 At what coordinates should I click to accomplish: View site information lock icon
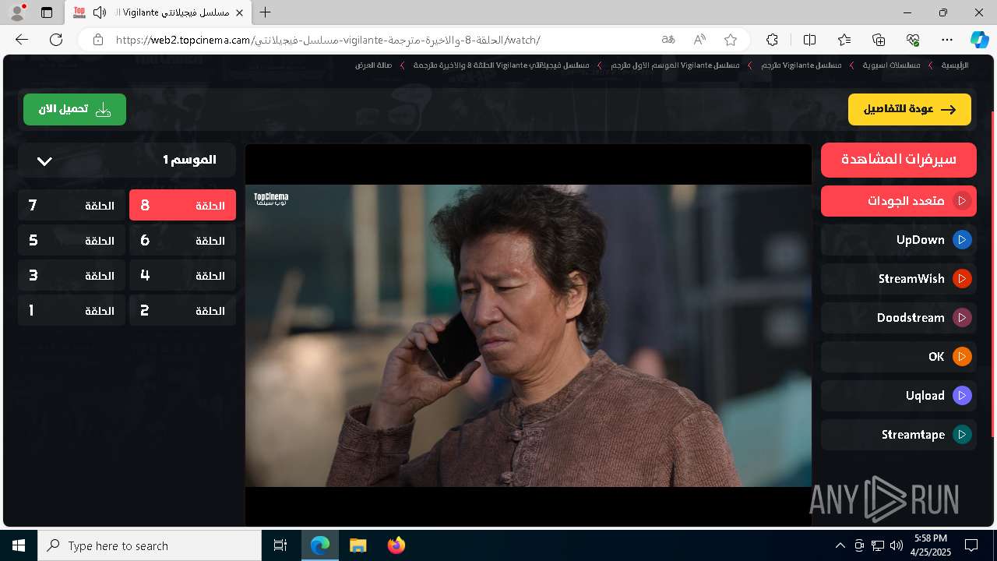pyautogui.click(x=97, y=40)
